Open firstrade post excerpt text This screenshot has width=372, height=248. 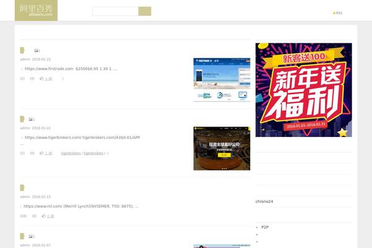69,69
